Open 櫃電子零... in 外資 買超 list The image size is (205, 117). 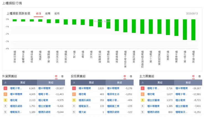tap(16, 89)
